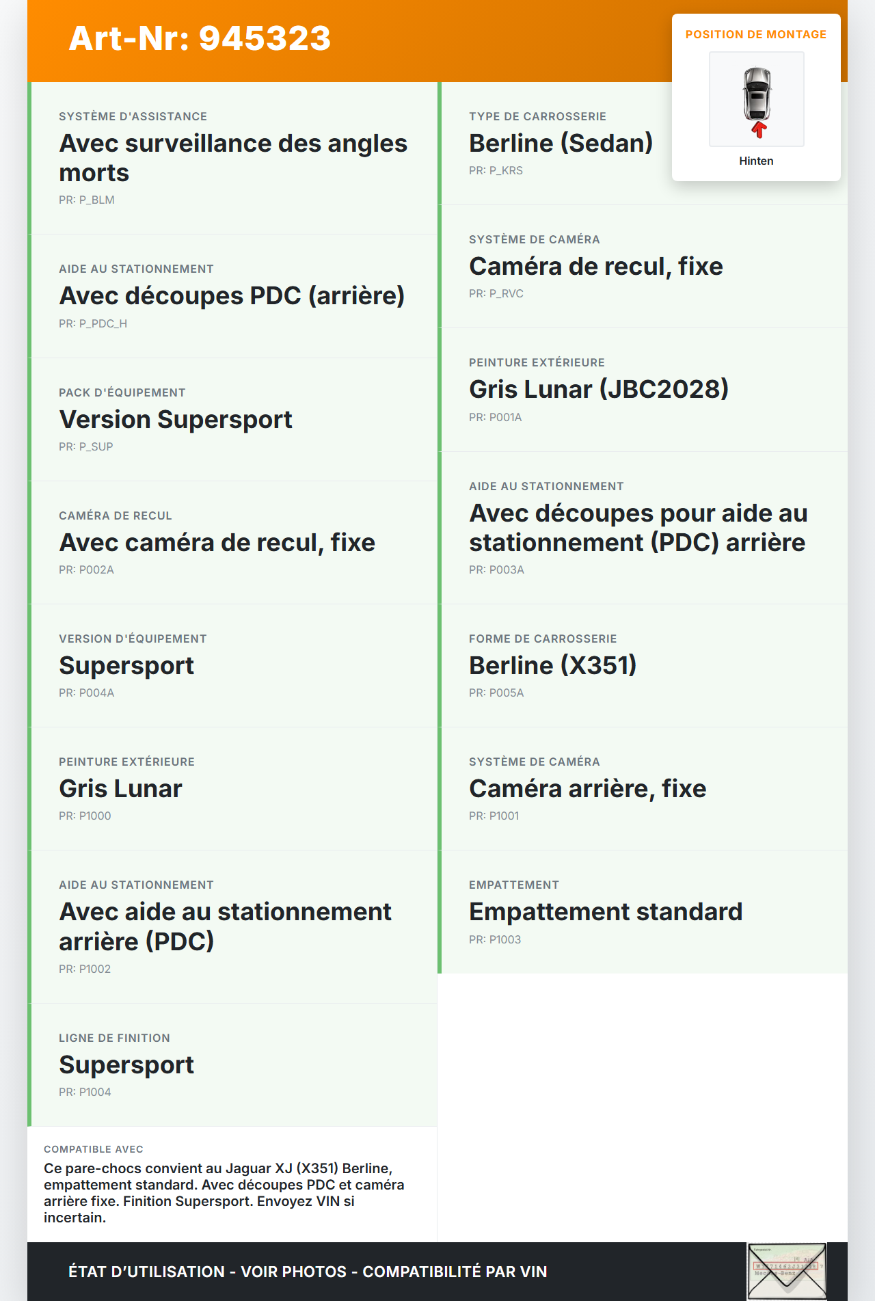The width and height of the screenshot is (875, 1301).
Task: Click the footer 'Compatibilité par VIN' text
Action: pos(455,1272)
